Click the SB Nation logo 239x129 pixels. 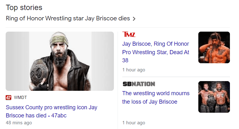[x=139, y=84]
